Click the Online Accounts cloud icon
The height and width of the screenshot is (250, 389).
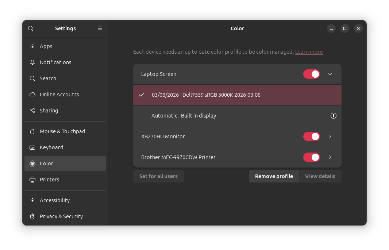[x=32, y=95]
